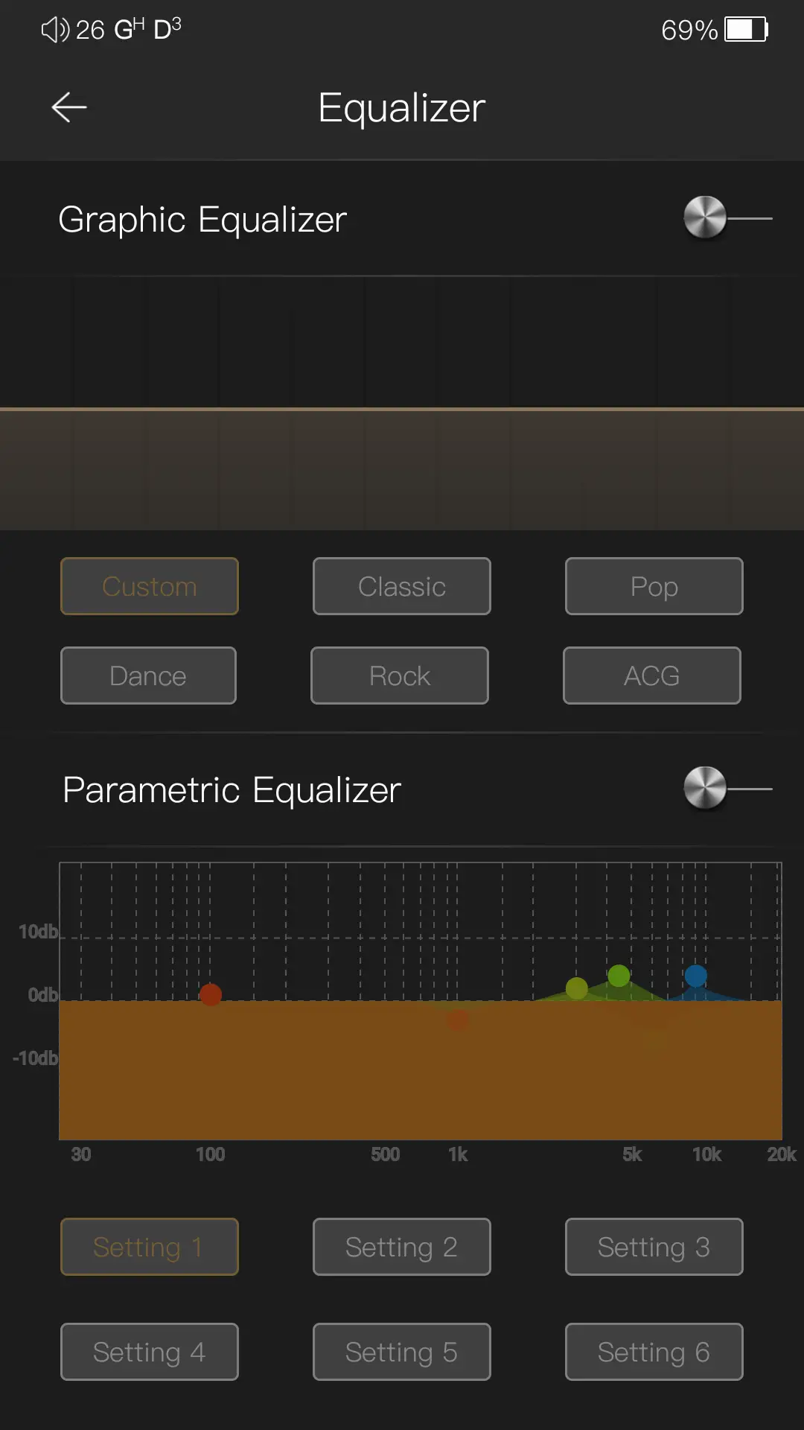The image size is (804, 1430).
Task: Load Setting 3 profile
Action: click(x=654, y=1247)
